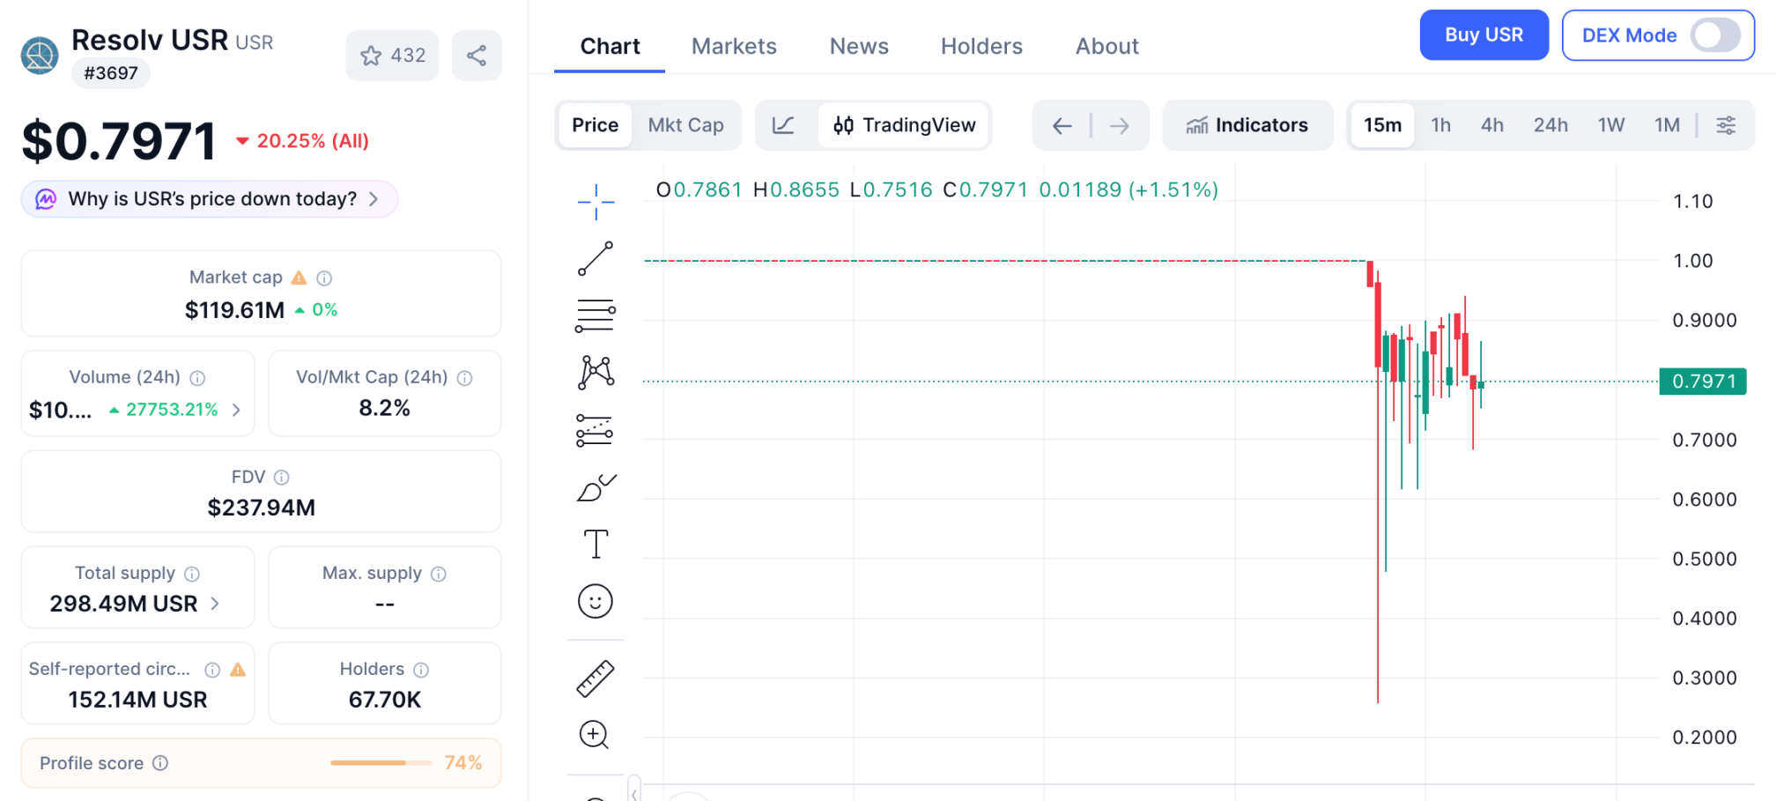Select the ruler measure tool
The height and width of the screenshot is (801, 1776).
pyautogui.click(x=596, y=679)
